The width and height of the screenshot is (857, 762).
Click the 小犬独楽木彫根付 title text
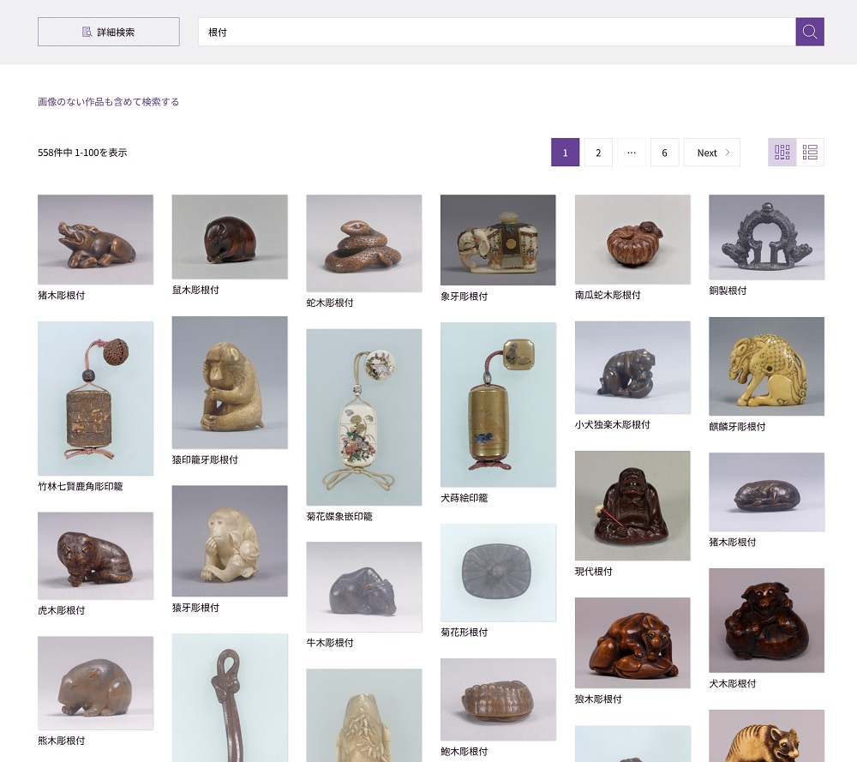coord(613,424)
